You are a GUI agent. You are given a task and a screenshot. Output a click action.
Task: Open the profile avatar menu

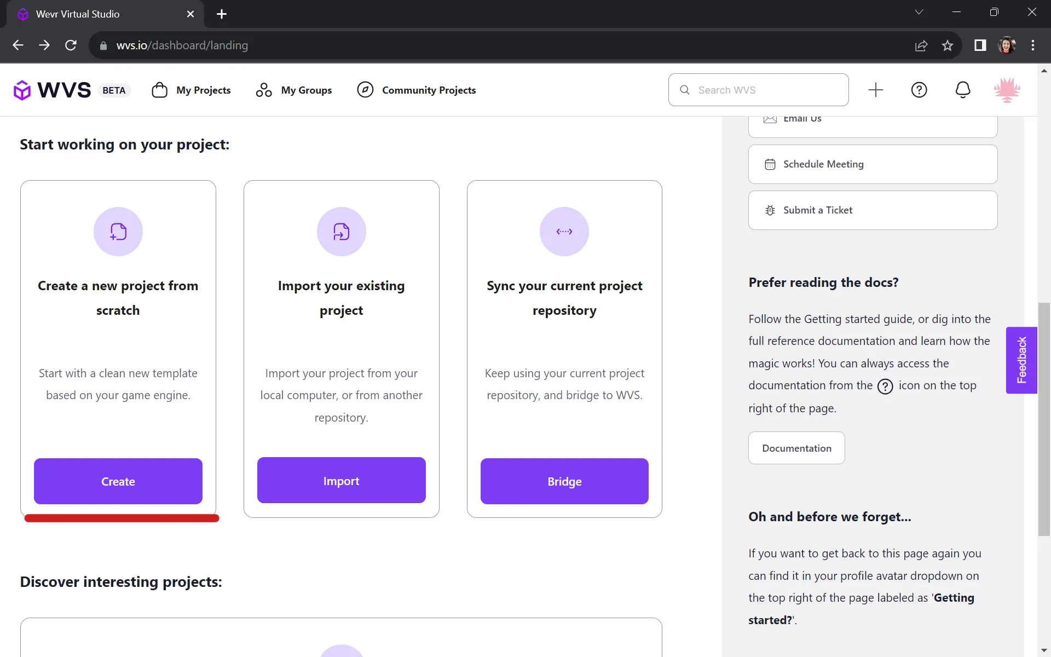[x=1008, y=89]
